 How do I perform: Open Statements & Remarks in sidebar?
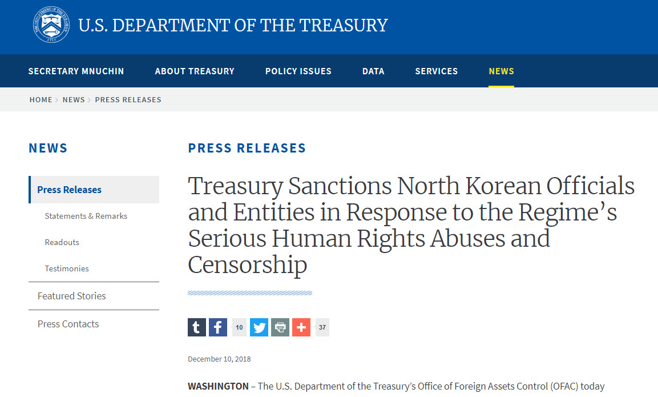point(86,216)
